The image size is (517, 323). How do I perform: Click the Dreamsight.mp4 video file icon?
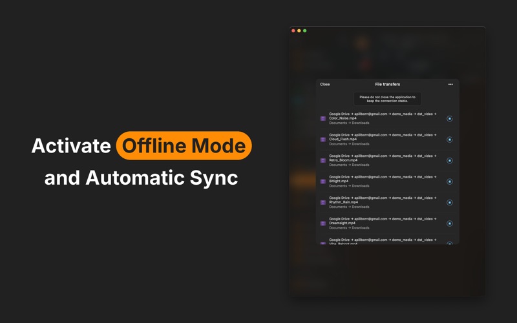[x=323, y=224]
